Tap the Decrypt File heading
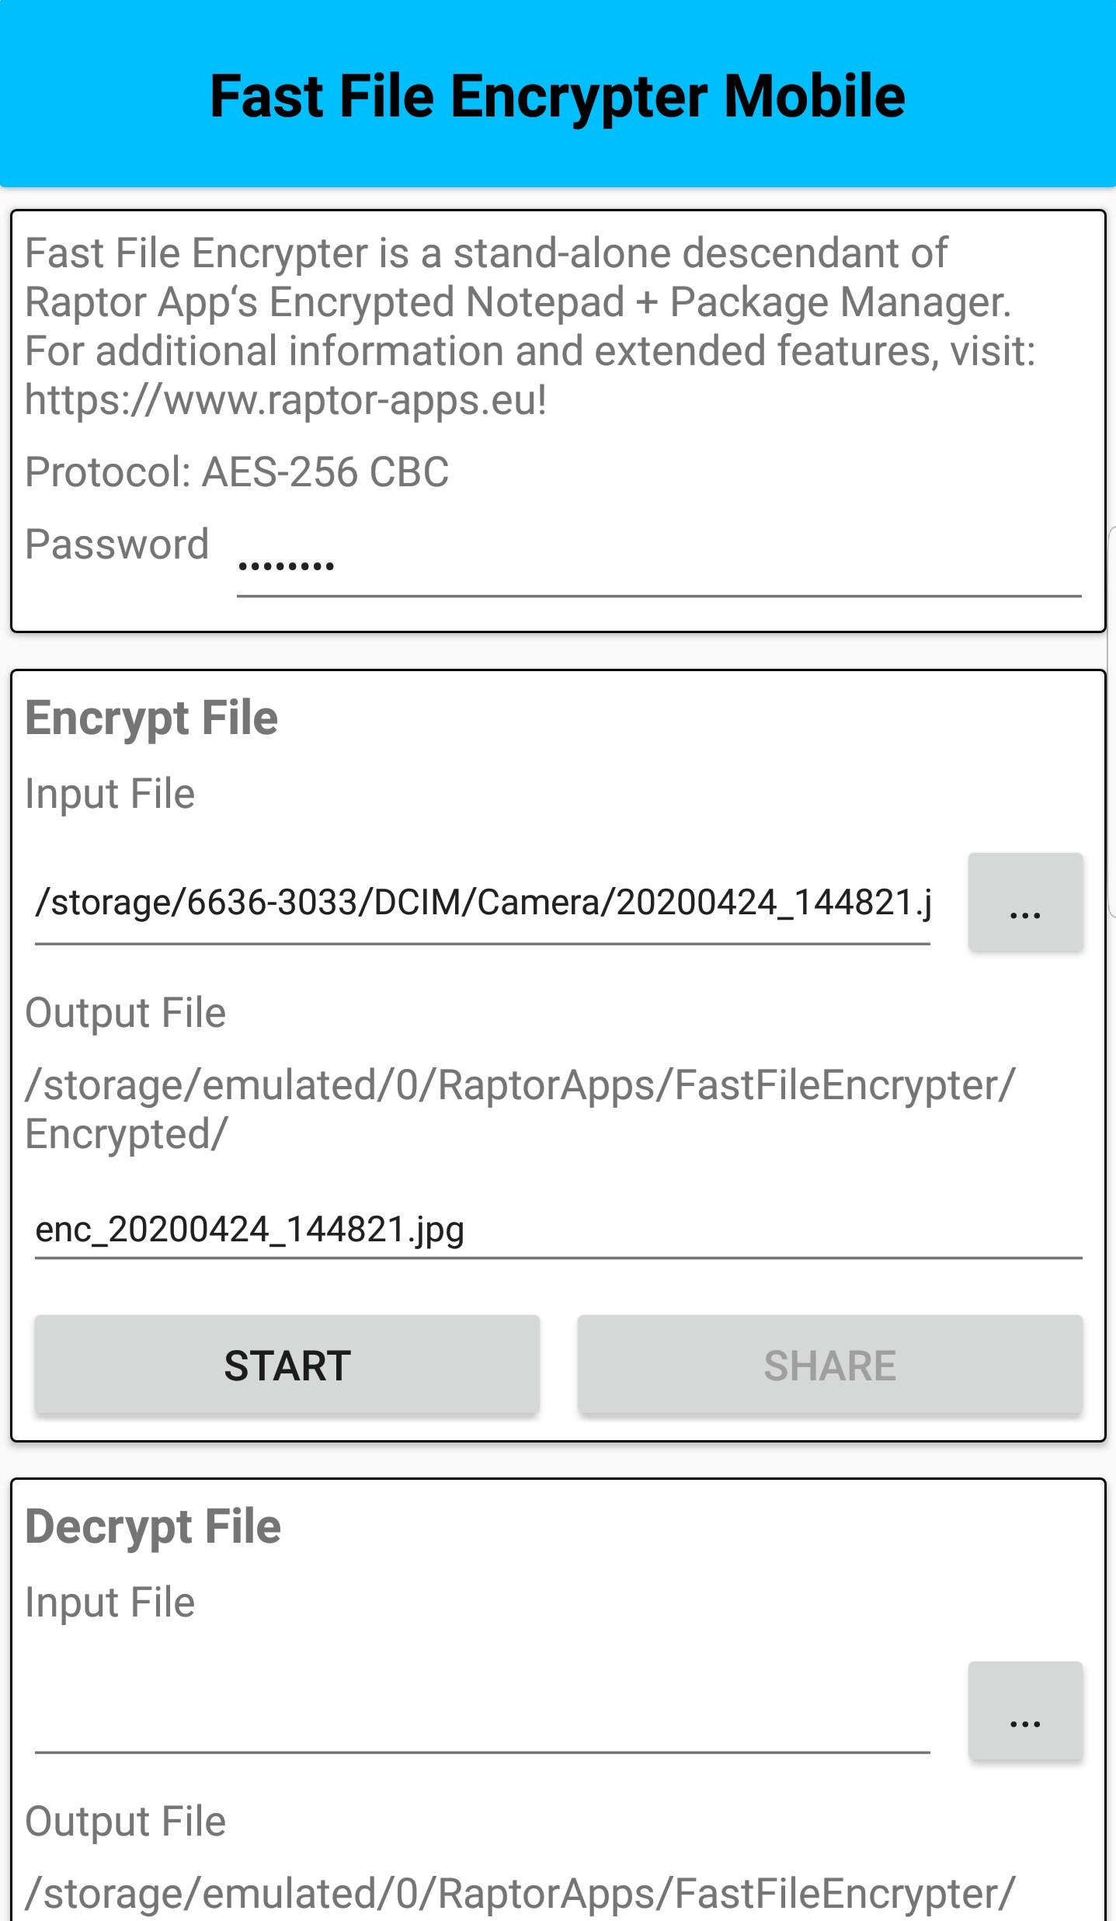The width and height of the screenshot is (1116, 1921). [153, 1526]
